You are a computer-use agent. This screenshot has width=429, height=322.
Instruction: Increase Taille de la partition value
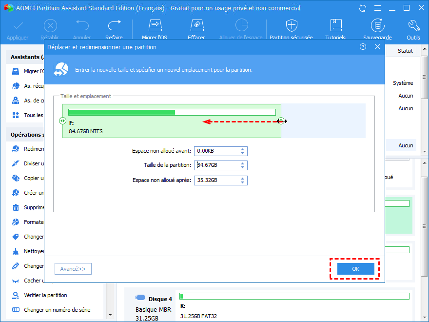coord(242,163)
